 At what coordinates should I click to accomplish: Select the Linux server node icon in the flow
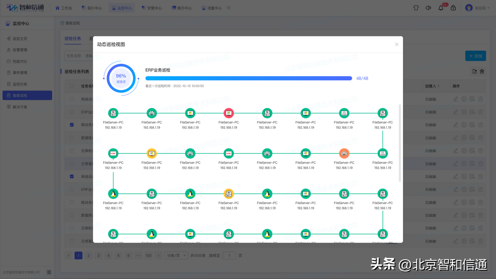click(x=113, y=193)
